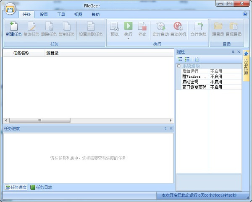252x202 pixels.
Task: Switch to the 任务进度 bottom tab
Action: point(16,187)
